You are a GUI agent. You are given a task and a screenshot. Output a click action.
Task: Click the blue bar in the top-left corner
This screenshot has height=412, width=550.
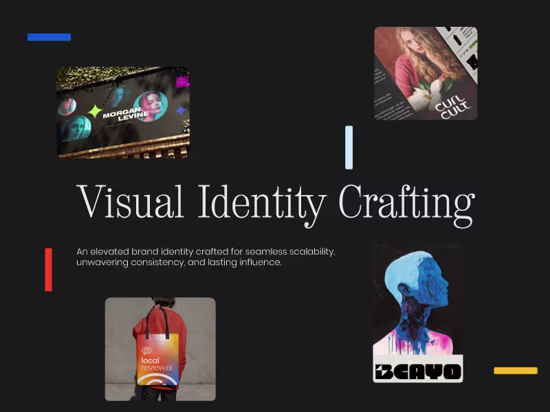[48, 36]
